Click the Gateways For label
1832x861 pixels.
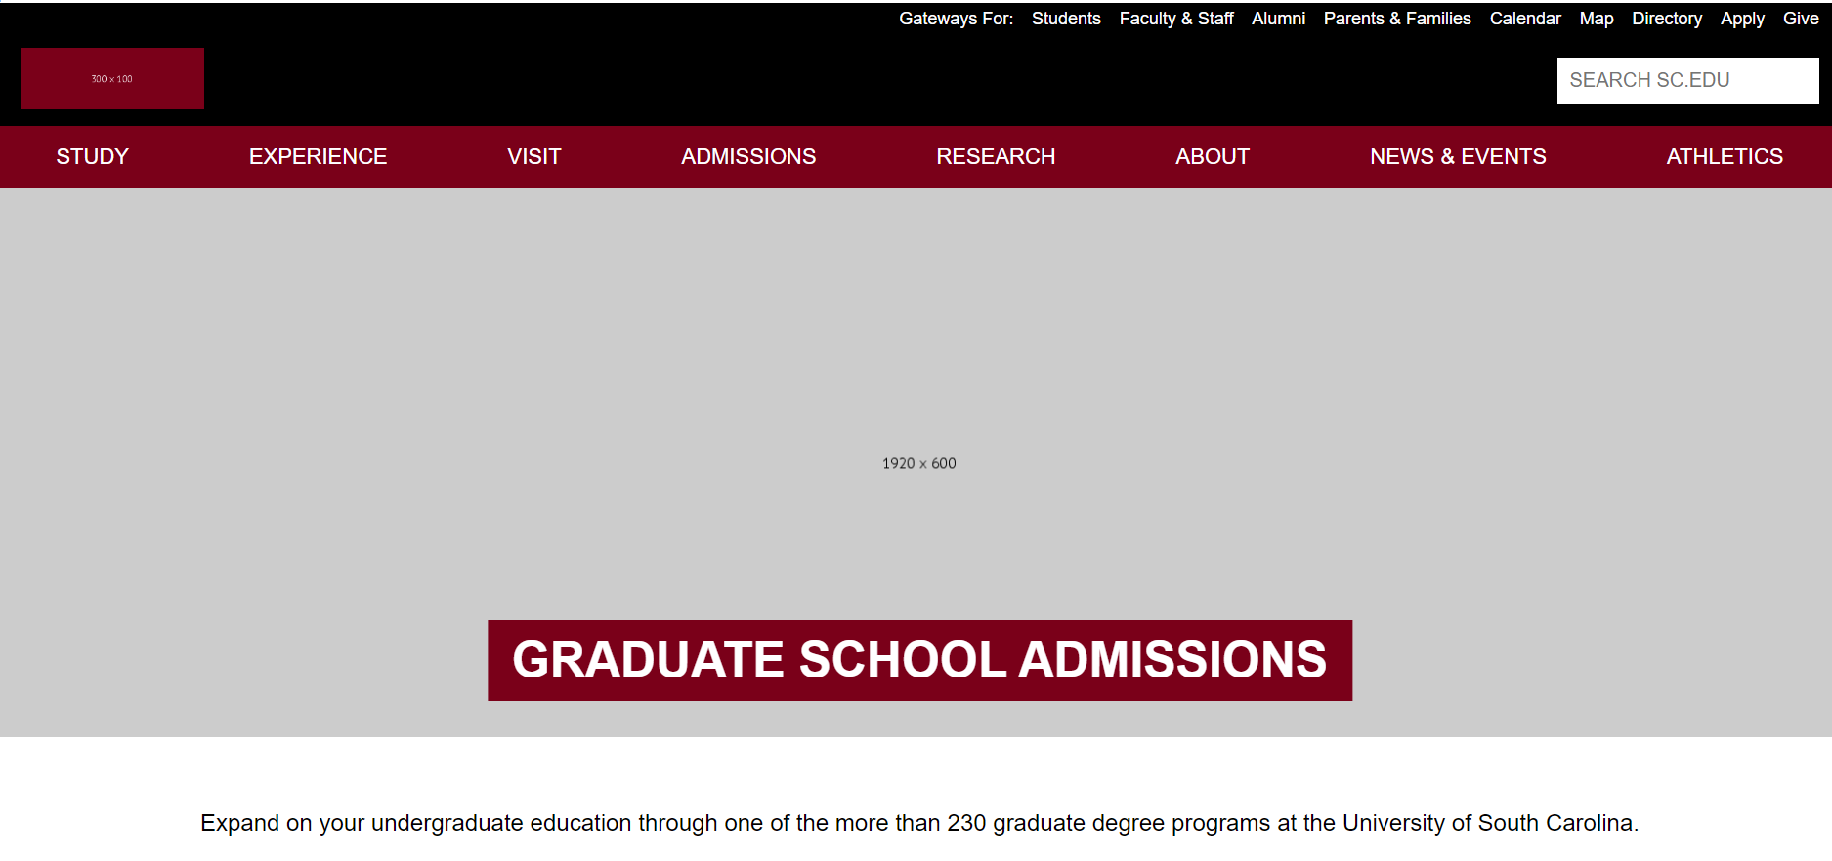[957, 19]
